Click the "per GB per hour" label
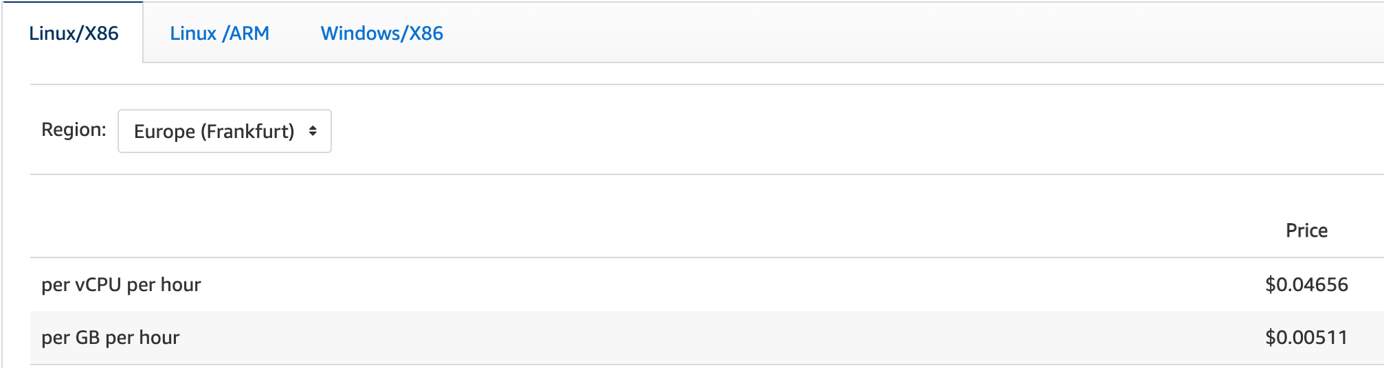This screenshot has width=1384, height=368. pos(110,337)
